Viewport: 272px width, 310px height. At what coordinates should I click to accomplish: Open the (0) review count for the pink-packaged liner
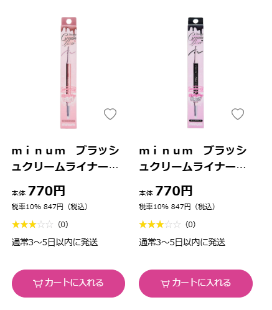click(x=63, y=225)
